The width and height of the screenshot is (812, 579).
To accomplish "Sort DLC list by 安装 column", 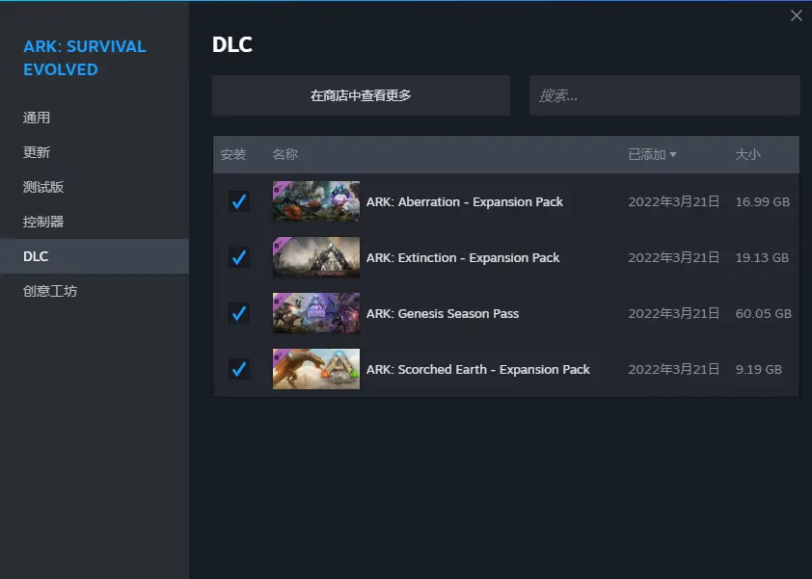I will 233,154.
